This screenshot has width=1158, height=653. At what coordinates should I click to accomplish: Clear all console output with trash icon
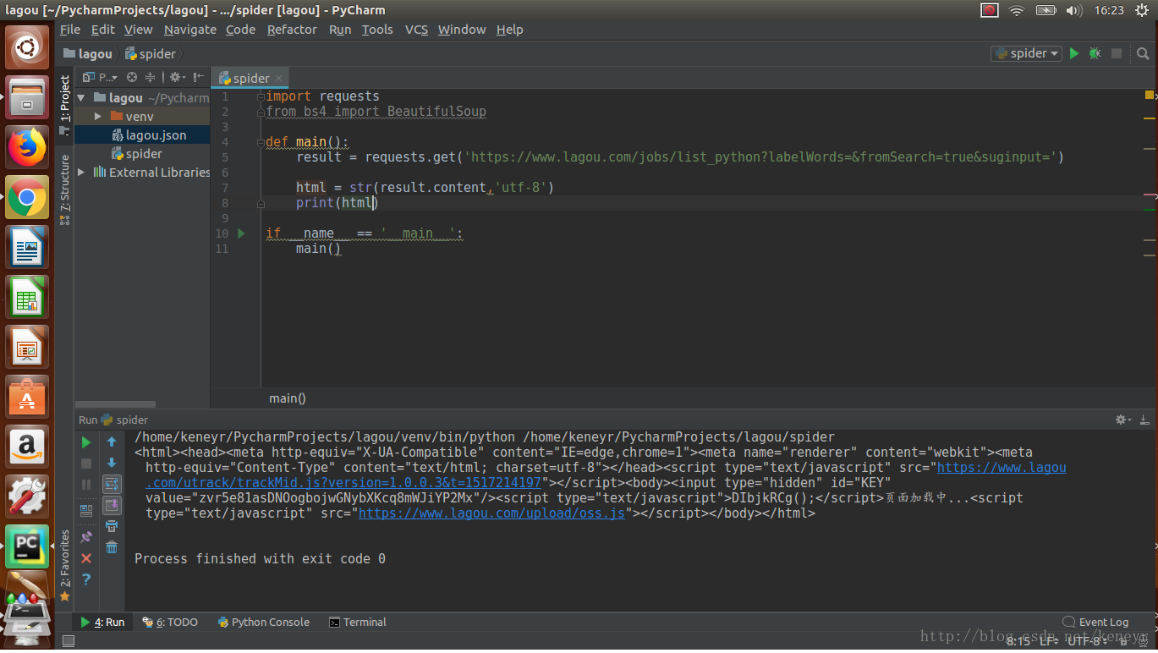[112, 547]
